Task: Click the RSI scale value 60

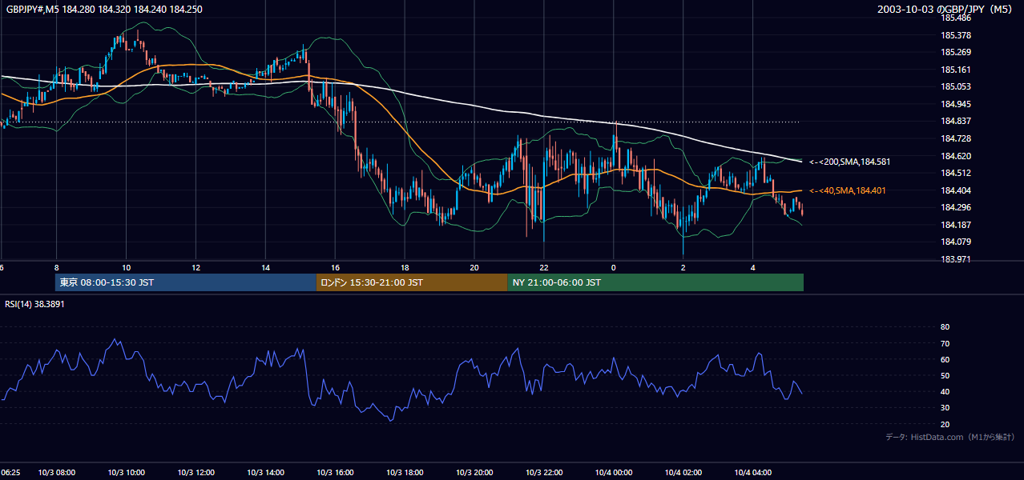Action: [945, 359]
